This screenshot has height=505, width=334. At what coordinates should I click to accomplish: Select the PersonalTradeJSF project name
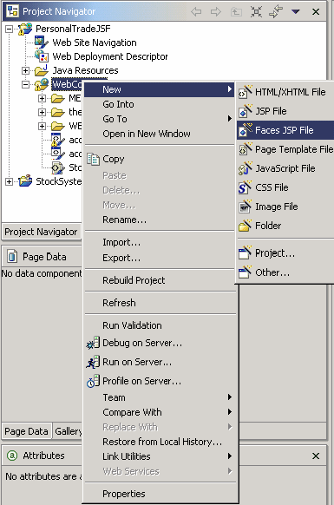73,29
